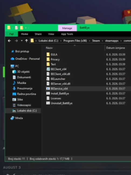Click the 3D objekti cube icon

click(14, 72)
